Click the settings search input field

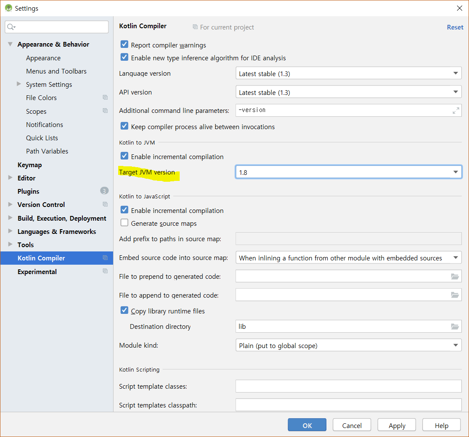click(57, 27)
